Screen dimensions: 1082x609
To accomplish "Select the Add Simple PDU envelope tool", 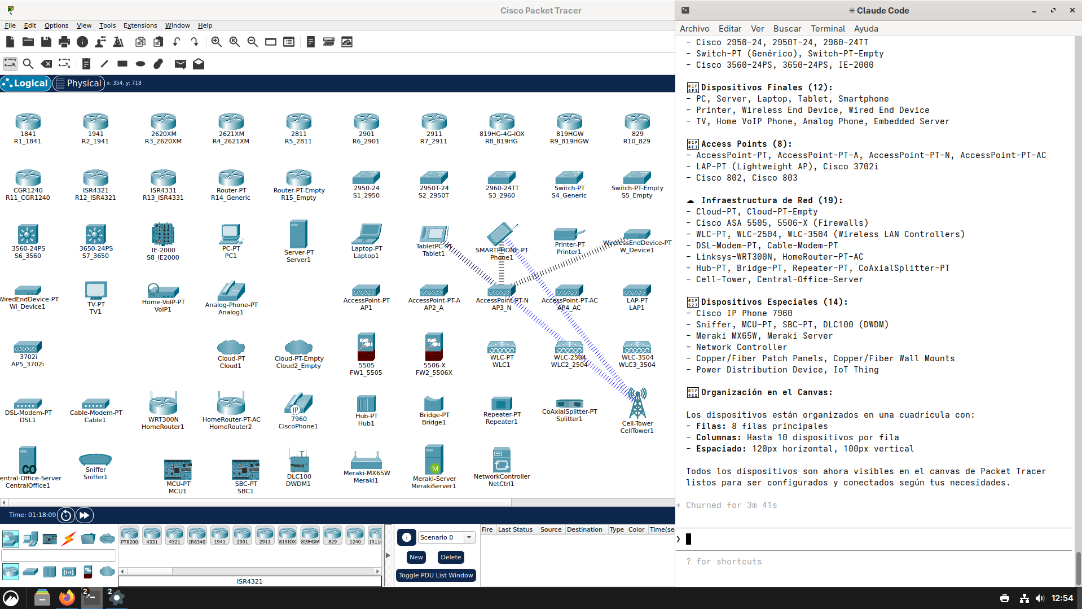I will (x=180, y=64).
